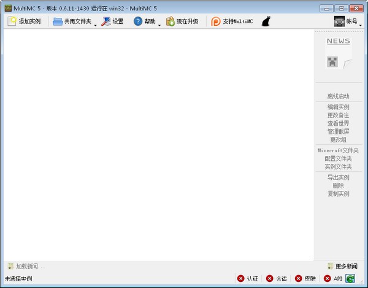Click the 会话 (session) status indicator
The width and height of the screenshot is (368, 288).
277,278
